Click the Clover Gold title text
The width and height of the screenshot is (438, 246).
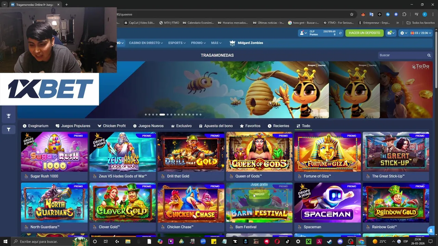point(109,227)
